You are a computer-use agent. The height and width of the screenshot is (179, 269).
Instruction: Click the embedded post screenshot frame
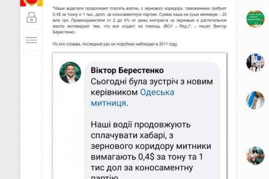tap(140, 116)
